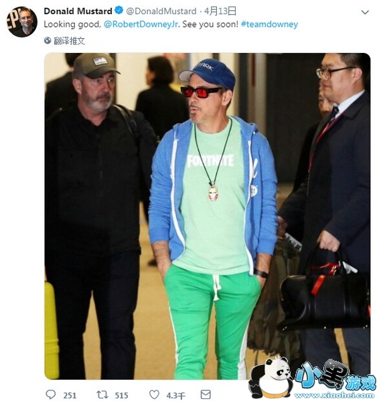The height and width of the screenshot is (401, 377).
Task: Open the @RobertDowneyJr mention
Action: tap(142, 24)
